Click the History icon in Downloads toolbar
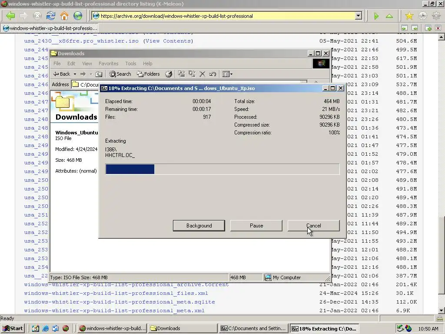Image resolution: width=445 pixels, height=334 pixels. [169, 74]
